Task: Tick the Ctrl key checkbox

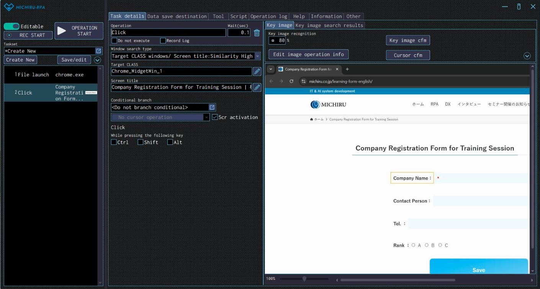Action: click(x=114, y=142)
